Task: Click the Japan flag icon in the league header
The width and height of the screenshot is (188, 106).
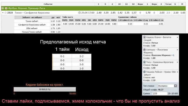Action: point(6,8)
